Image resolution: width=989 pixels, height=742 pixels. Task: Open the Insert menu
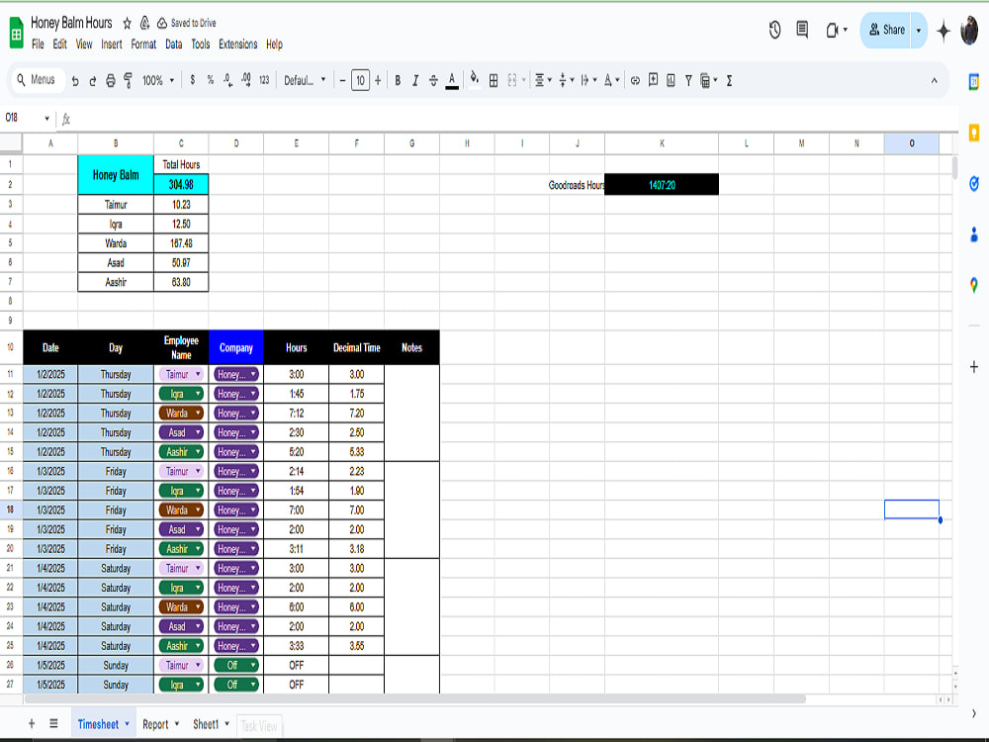[112, 45]
